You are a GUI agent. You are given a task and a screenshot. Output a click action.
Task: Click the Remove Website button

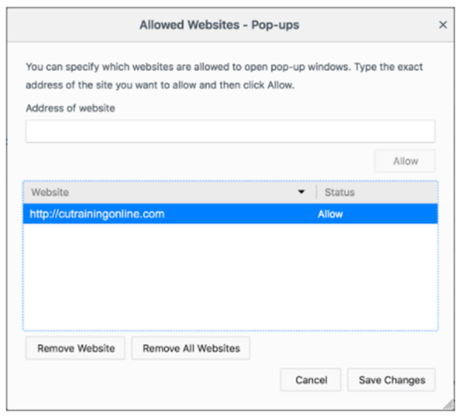(x=76, y=348)
